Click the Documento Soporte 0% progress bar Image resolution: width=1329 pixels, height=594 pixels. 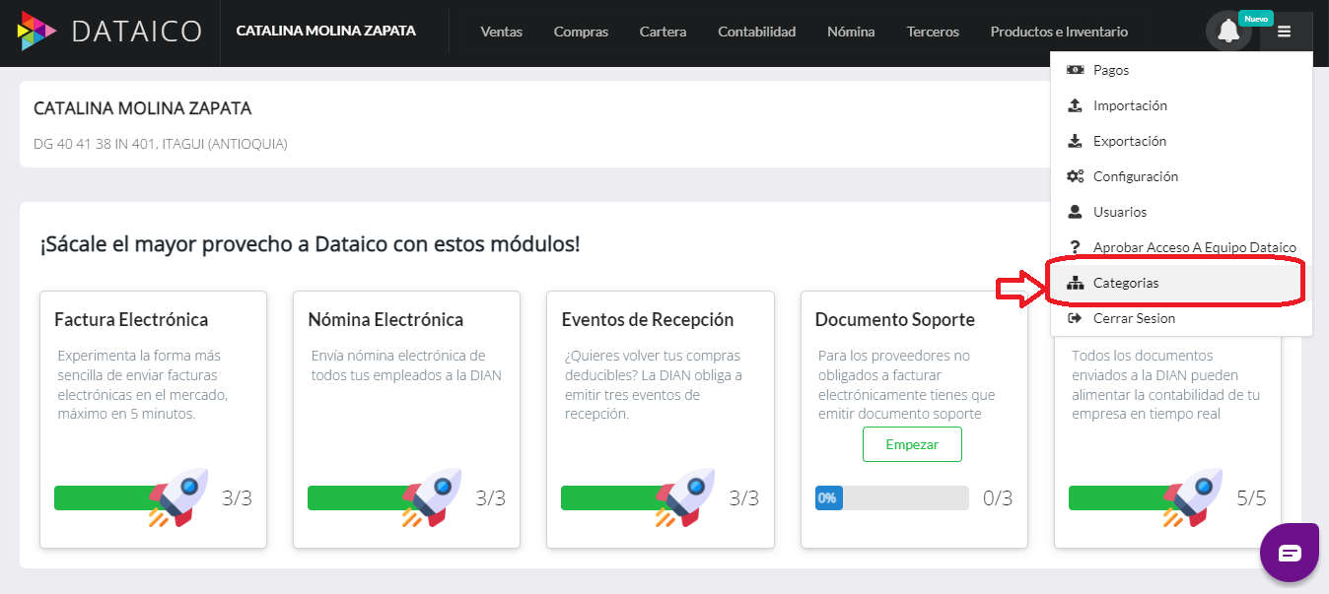(x=892, y=497)
